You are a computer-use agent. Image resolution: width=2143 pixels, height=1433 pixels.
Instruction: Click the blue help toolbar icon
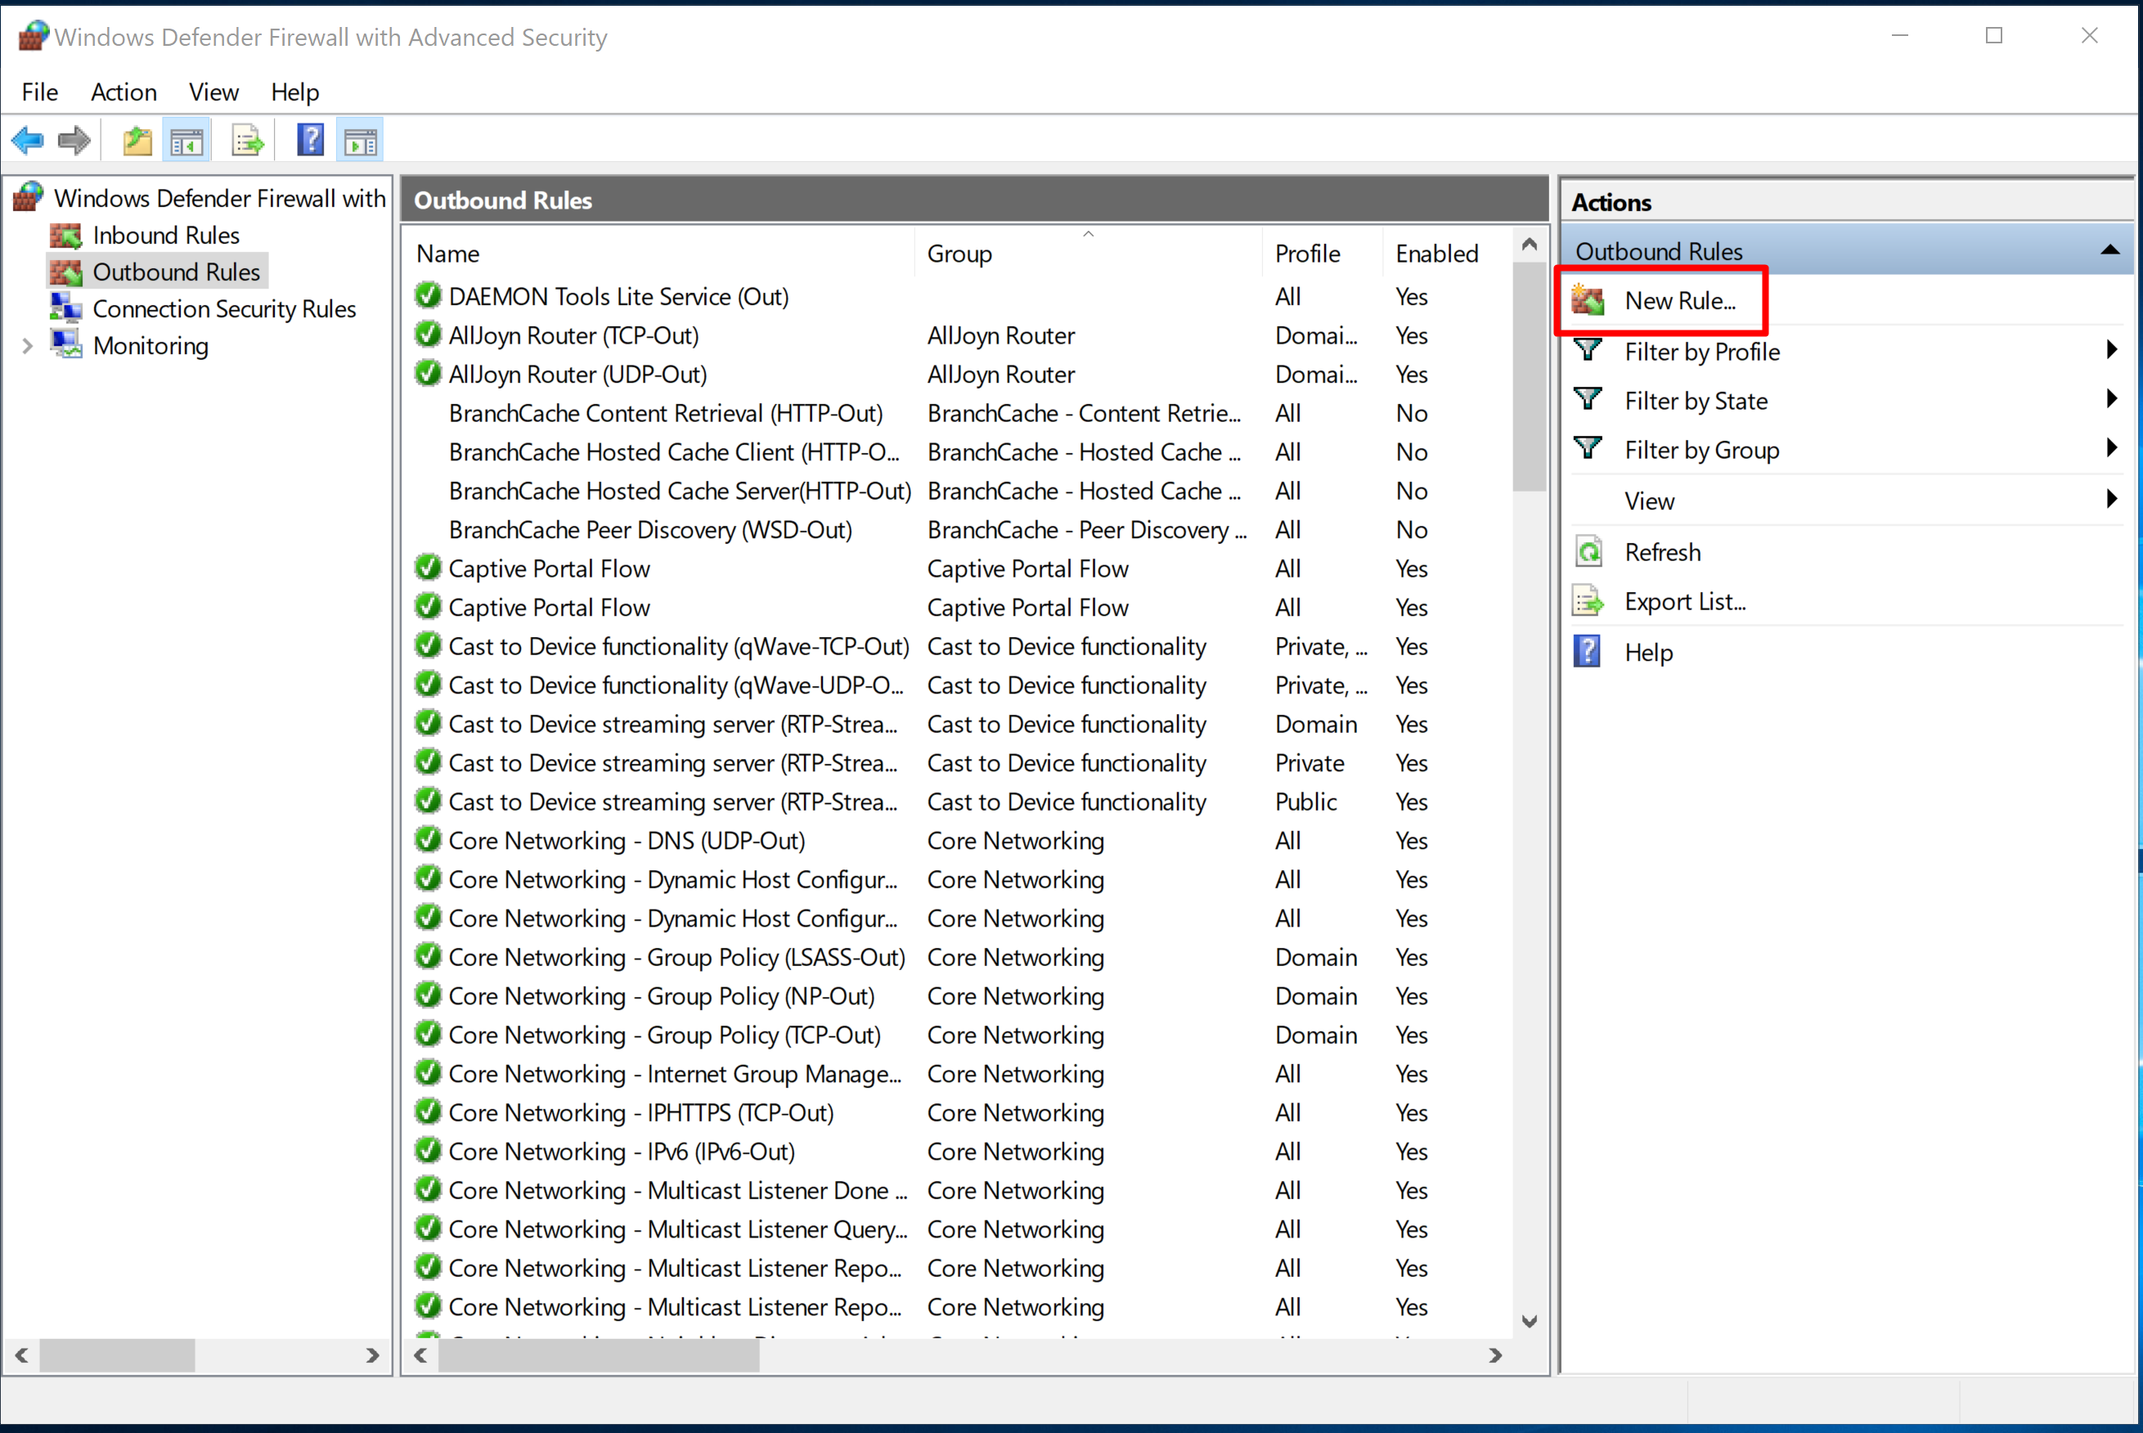pos(311,140)
